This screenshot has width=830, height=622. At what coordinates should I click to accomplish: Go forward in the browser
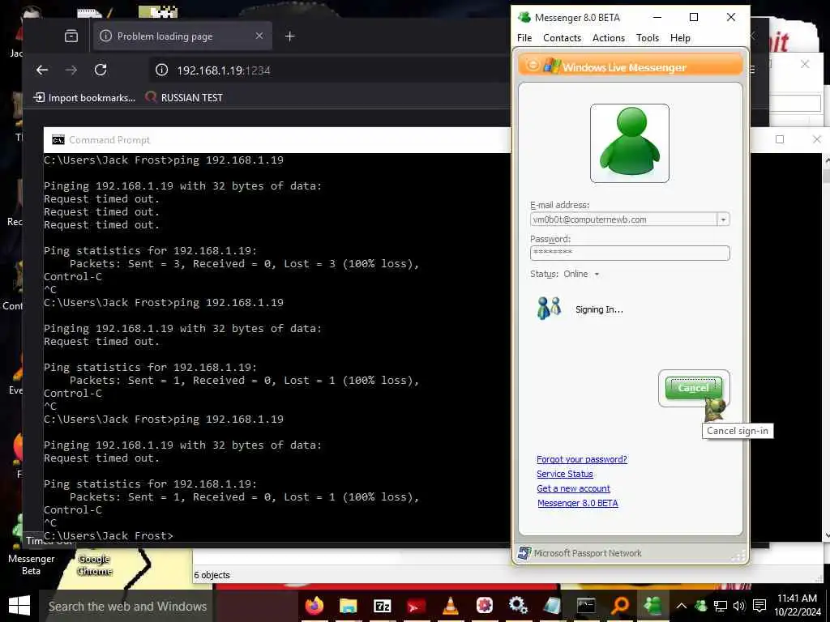[71, 70]
